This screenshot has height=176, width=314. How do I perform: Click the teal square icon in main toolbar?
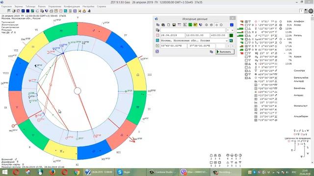coord(65,11)
